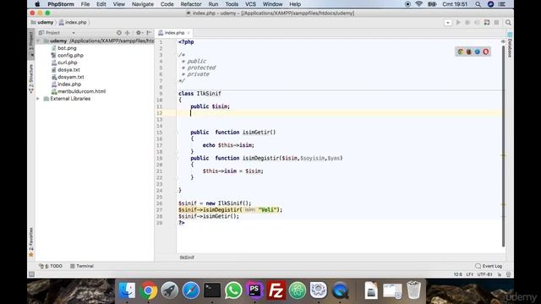
Task: Open the run configuration dropdown
Action: pos(448,23)
